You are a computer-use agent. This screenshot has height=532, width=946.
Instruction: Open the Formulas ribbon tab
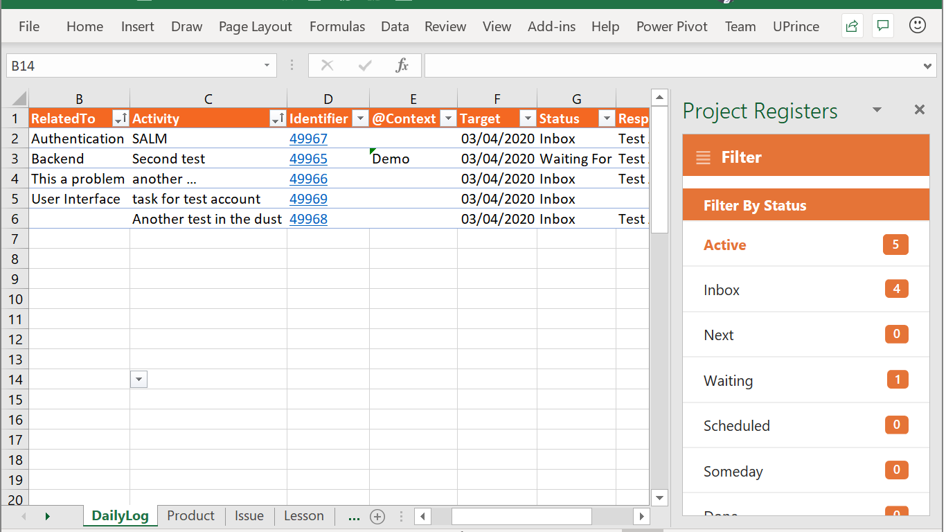(x=337, y=26)
